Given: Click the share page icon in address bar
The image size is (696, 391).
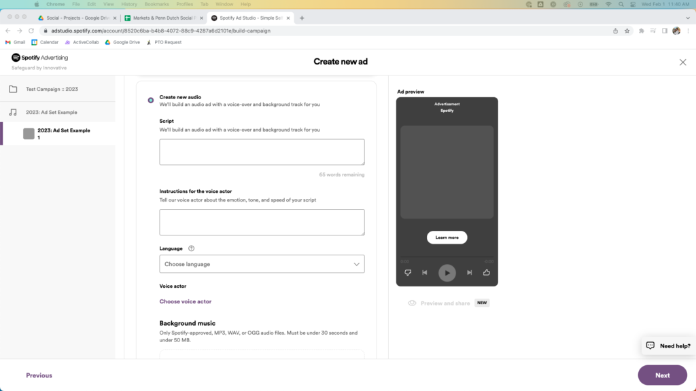Looking at the screenshot, I should pyautogui.click(x=615, y=31).
